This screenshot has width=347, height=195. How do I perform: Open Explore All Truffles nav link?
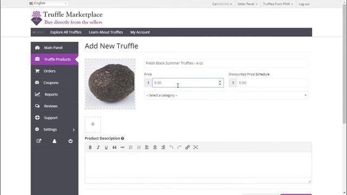(66, 32)
